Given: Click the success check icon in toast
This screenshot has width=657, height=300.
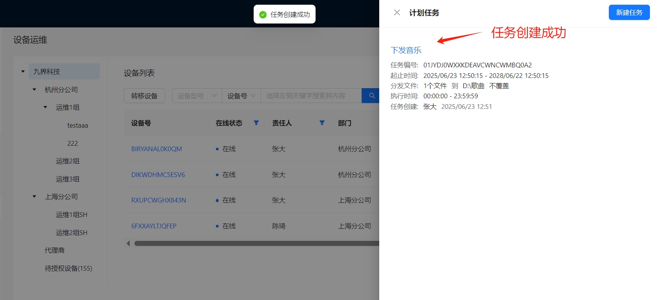Looking at the screenshot, I should click(x=263, y=14).
